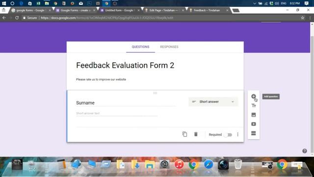Open the Windows notification center
Screen dimensions: 314x177
[x=306, y=3]
